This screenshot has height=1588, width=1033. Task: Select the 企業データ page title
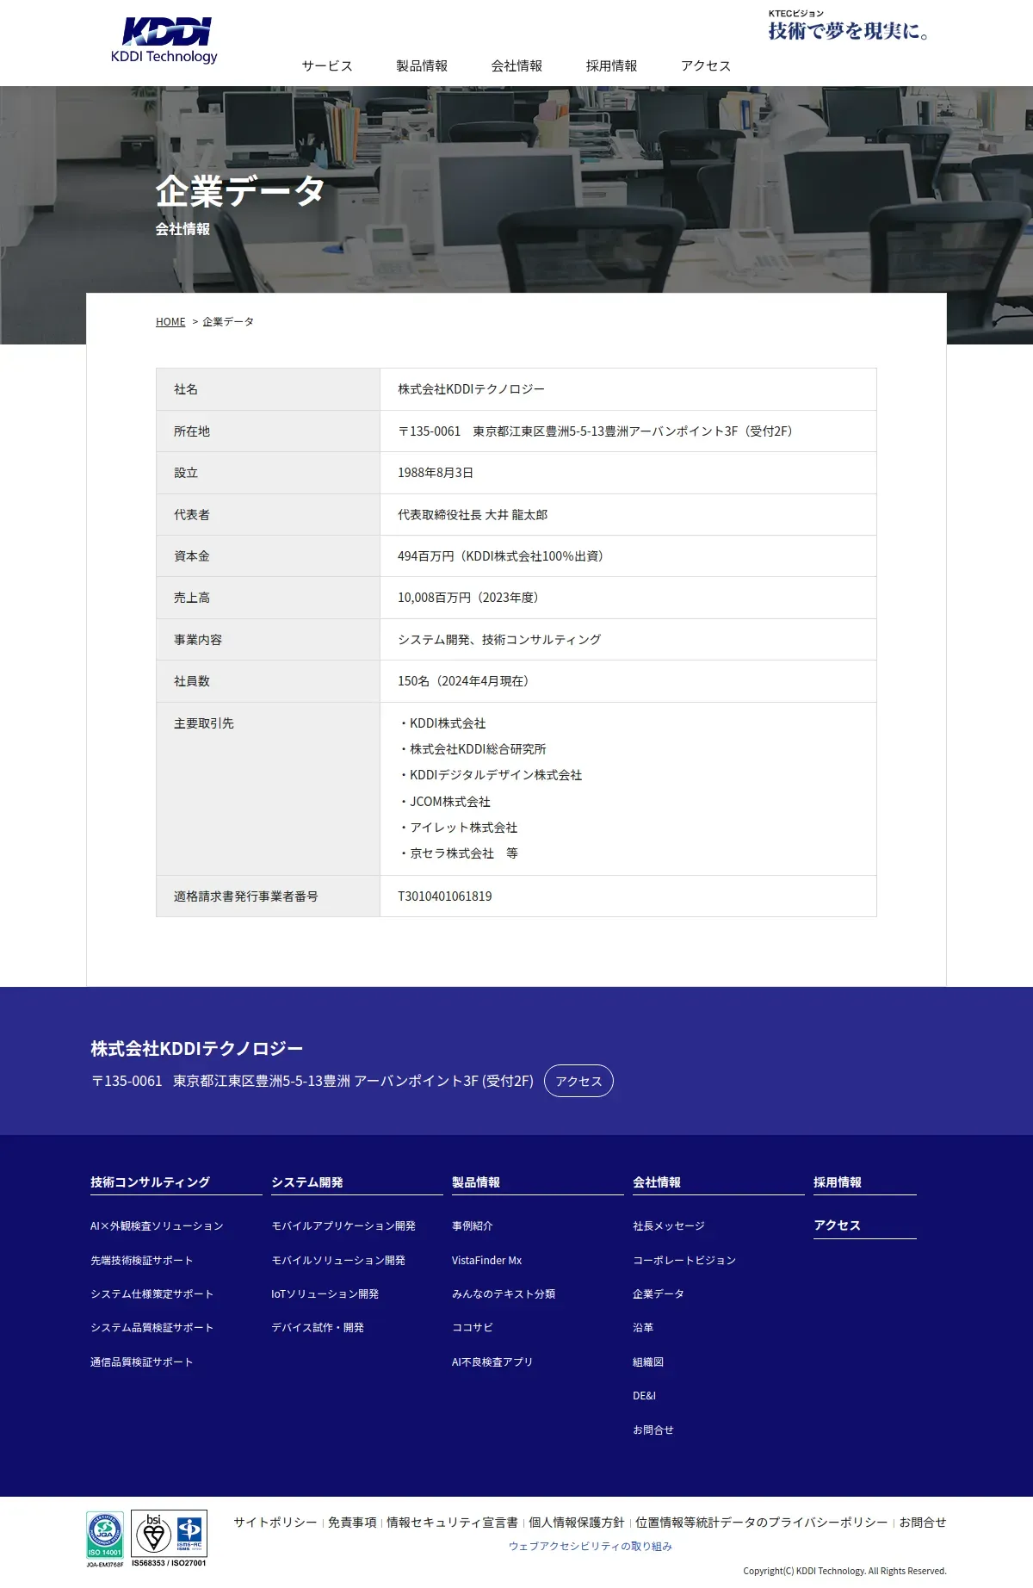pyautogui.click(x=241, y=190)
